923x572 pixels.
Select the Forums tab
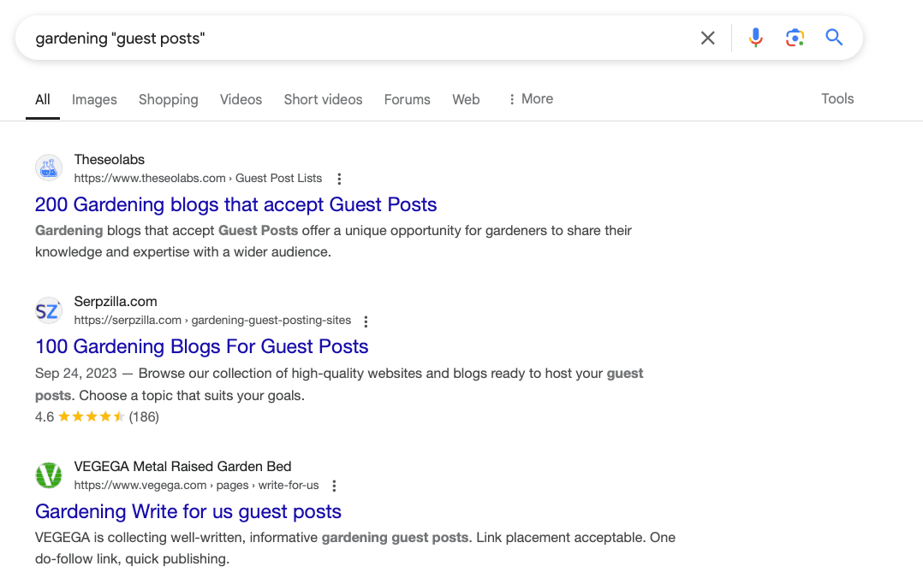[407, 99]
